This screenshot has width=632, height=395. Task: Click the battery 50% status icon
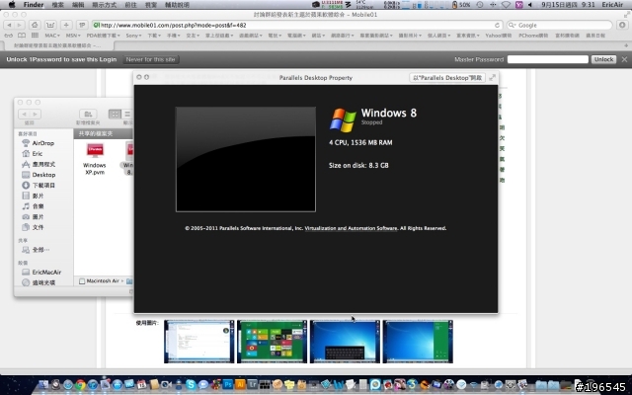pos(461,5)
